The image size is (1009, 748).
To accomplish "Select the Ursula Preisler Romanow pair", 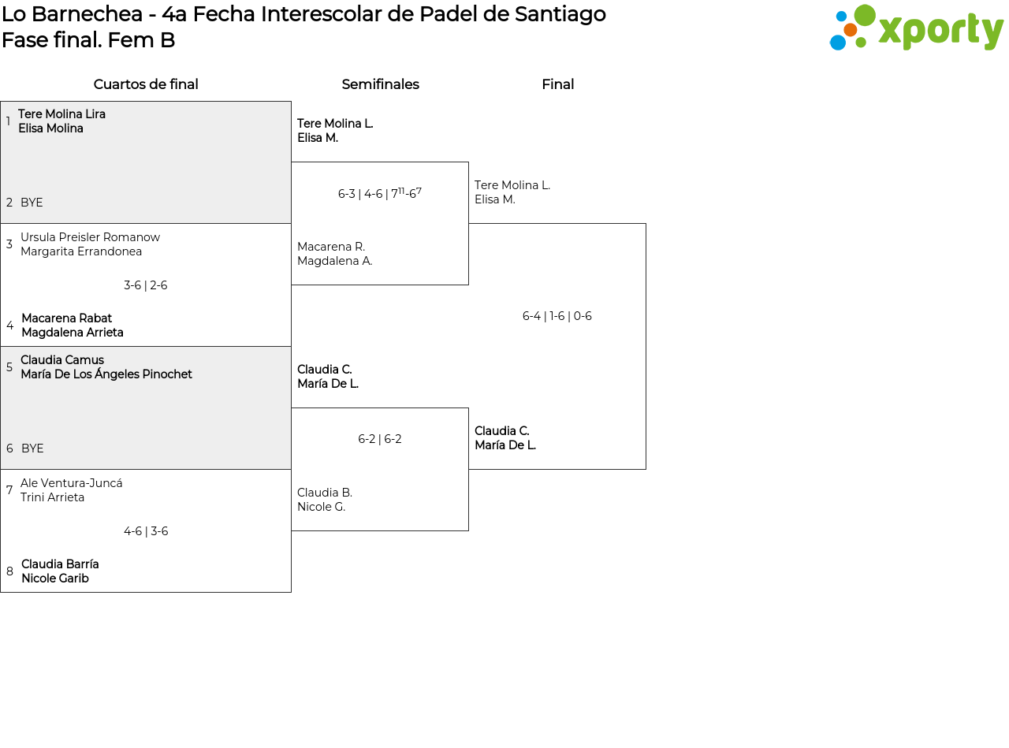I will point(90,244).
